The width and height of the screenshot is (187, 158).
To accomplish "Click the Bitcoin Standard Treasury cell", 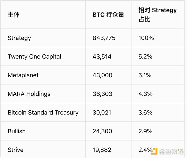I will 43,113.
